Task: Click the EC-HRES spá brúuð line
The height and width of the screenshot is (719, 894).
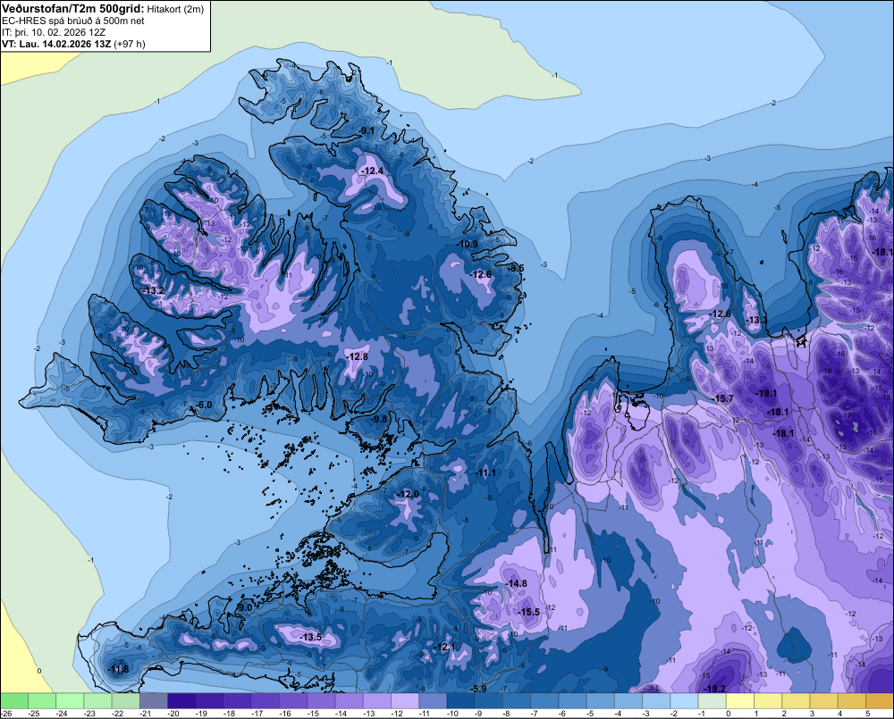Action: [73, 21]
